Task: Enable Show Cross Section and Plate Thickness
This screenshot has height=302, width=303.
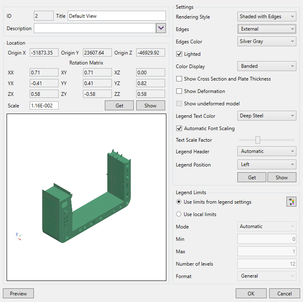Action: pyautogui.click(x=179, y=78)
